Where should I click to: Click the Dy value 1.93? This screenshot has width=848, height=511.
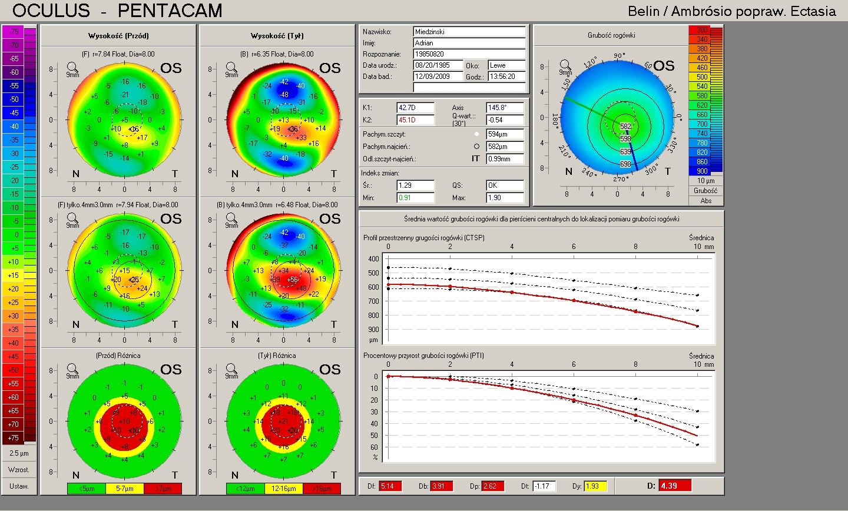pos(595,486)
